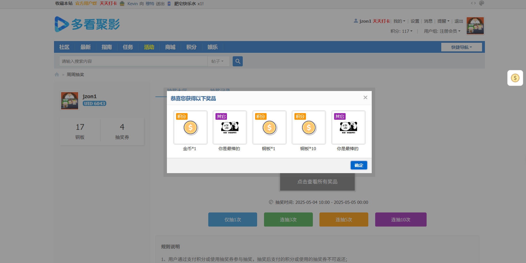
Task: Click the cola bottle icon beside 肥宅快乐水
Action: 169,4
